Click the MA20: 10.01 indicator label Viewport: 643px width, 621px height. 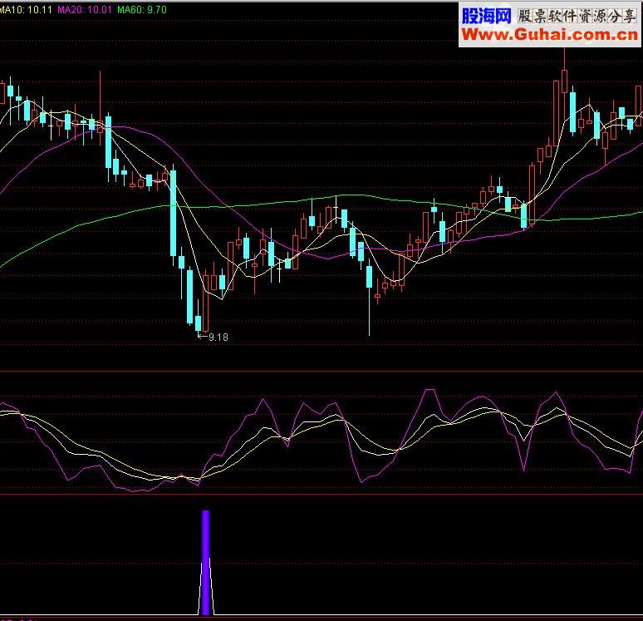point(85,10)
